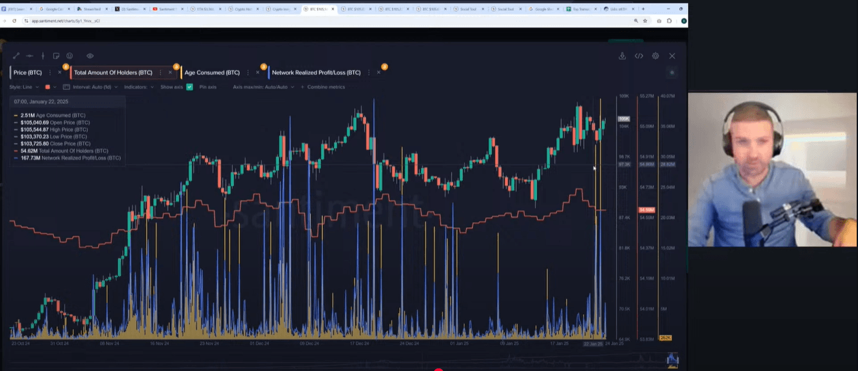
Task: Download the chart using download icon
Action: [622, 57]
